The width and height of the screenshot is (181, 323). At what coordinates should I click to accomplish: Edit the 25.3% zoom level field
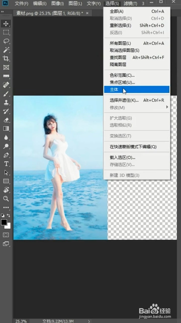[x=21, y=321]
